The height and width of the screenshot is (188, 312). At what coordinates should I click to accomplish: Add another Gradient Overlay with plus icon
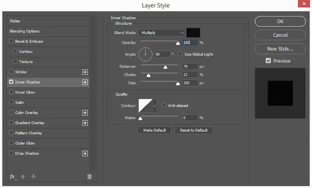tap(85, 123)
